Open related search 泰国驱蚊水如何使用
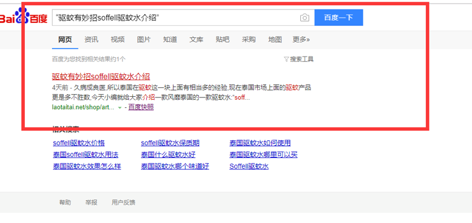The height and width of the screenshot is (223, 472). tap(260, 143)
